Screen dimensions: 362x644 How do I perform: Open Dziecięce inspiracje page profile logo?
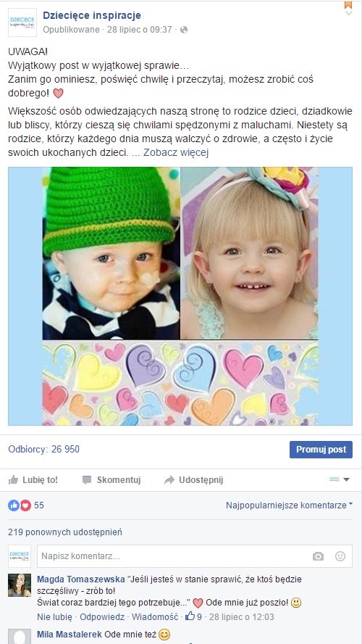click(x=22, y=22)
